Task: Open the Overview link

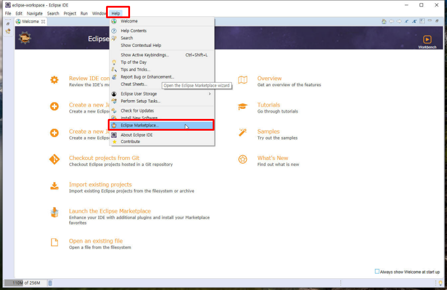Action: [x=269, y=79]
